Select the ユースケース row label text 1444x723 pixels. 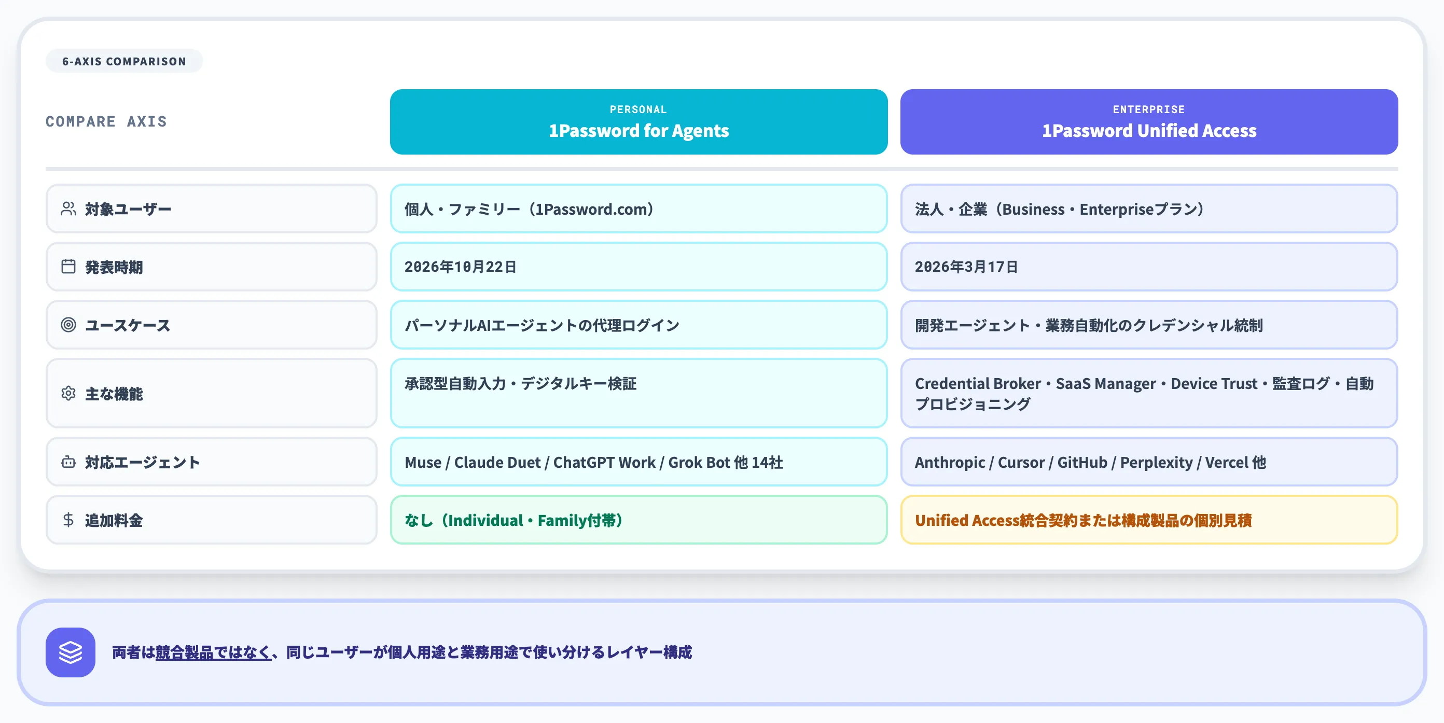(128, 326)
